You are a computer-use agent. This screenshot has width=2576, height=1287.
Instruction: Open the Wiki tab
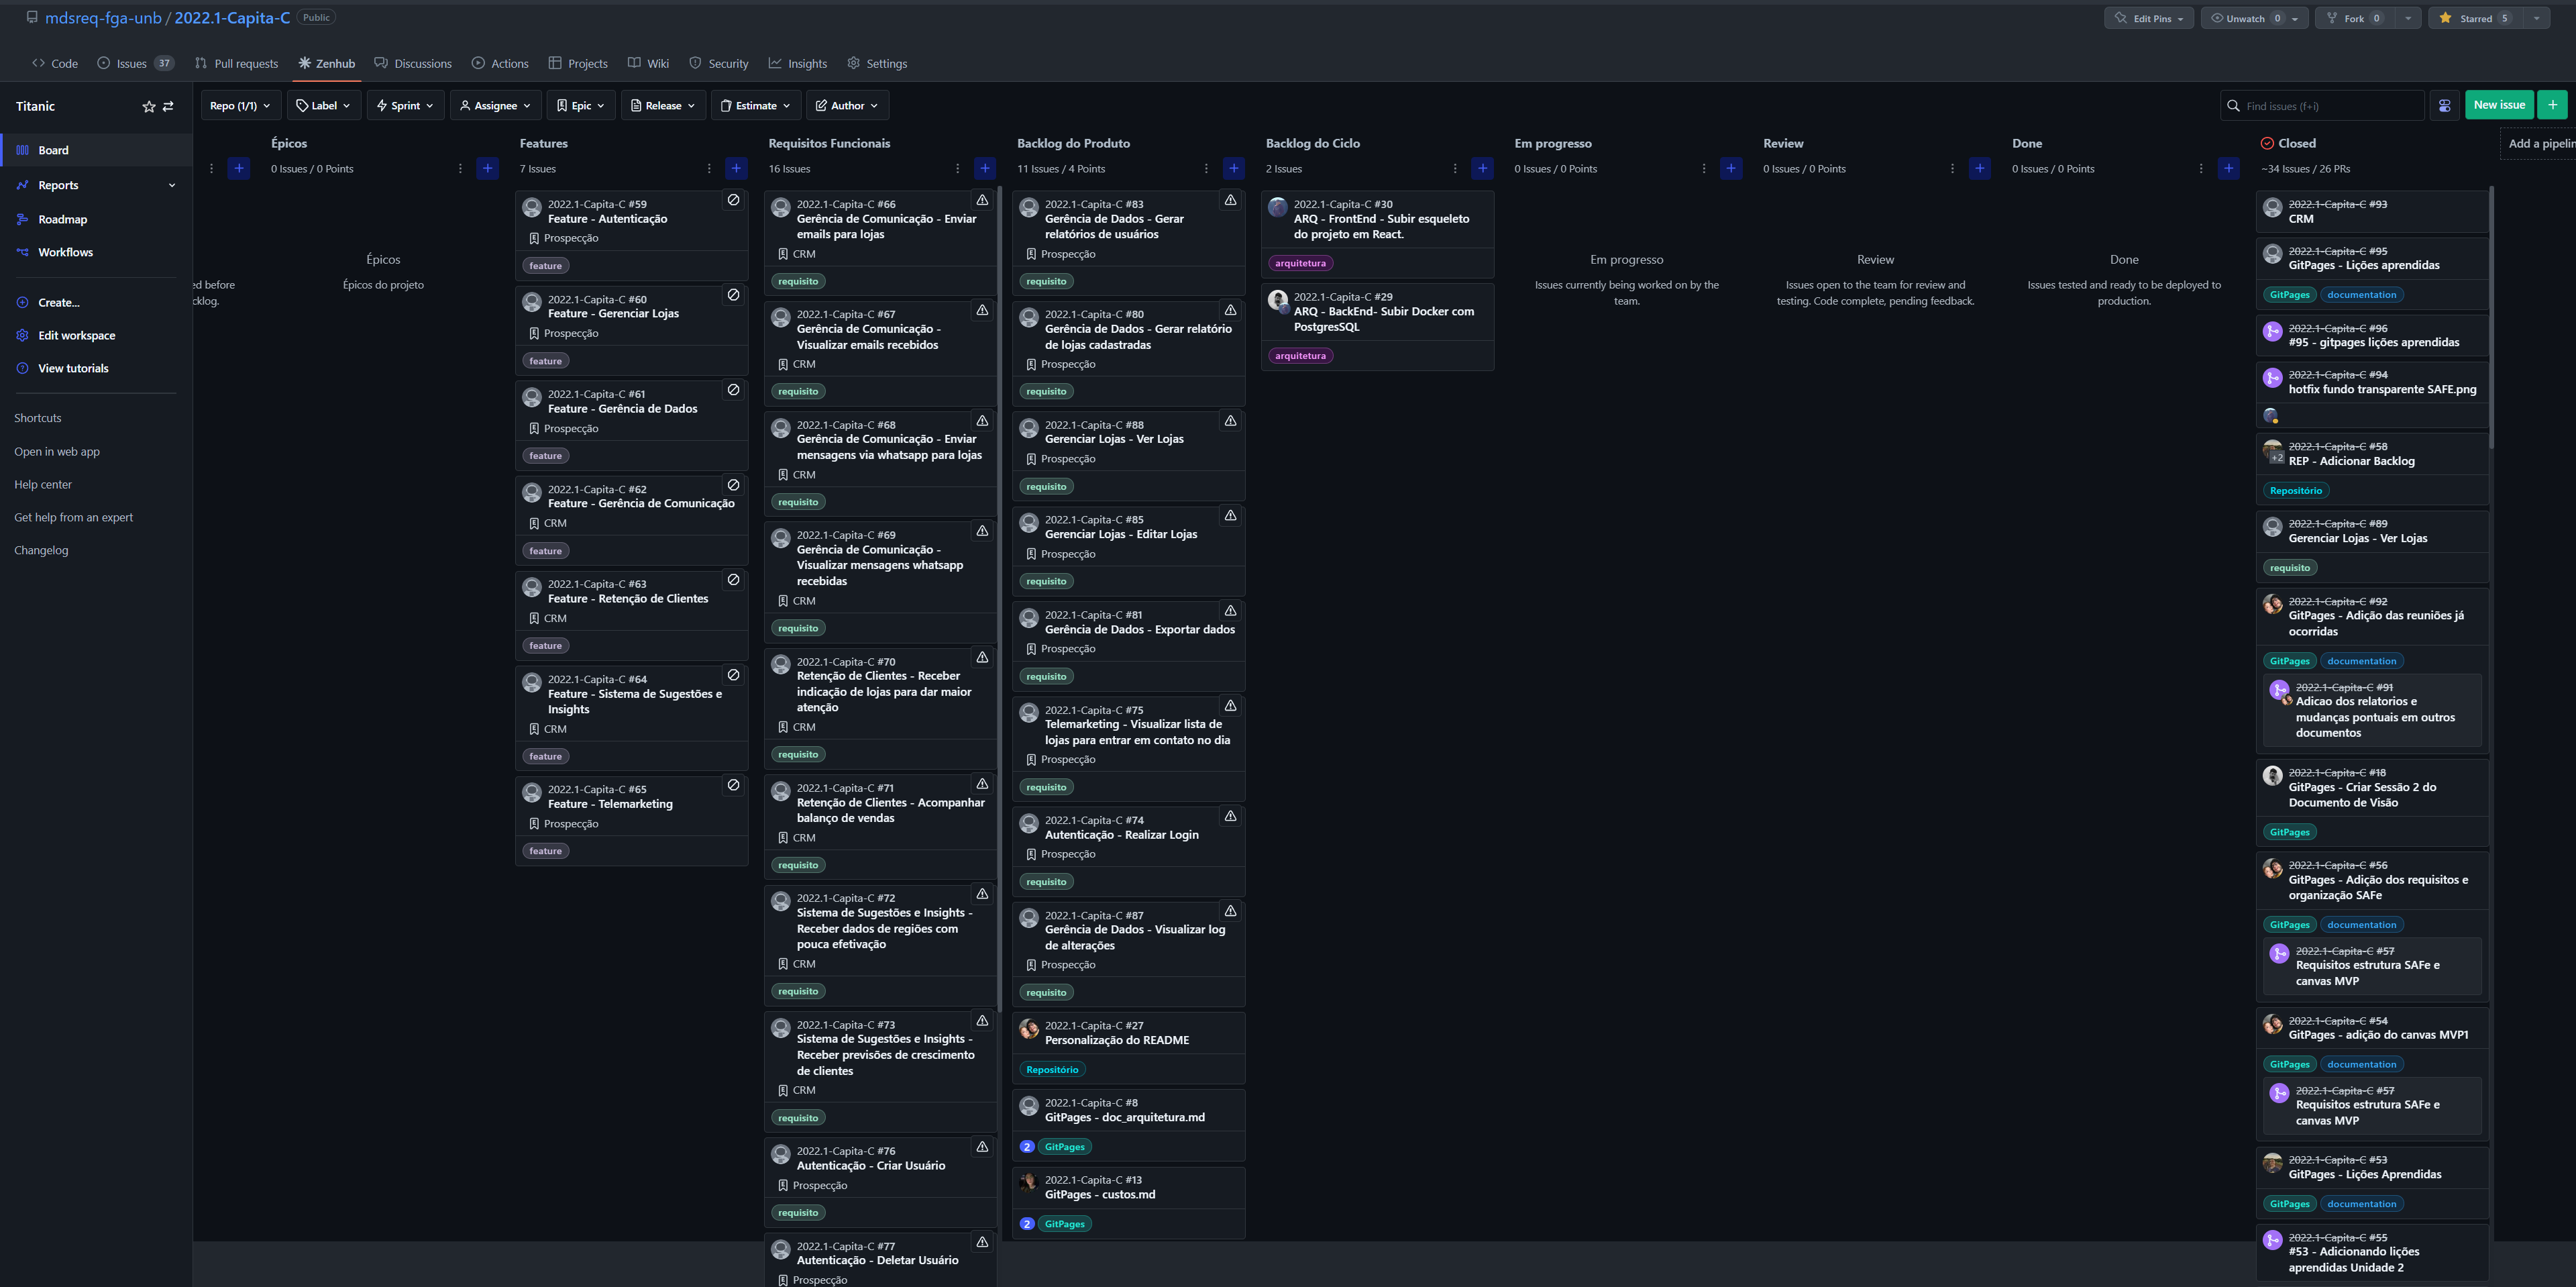648,63
